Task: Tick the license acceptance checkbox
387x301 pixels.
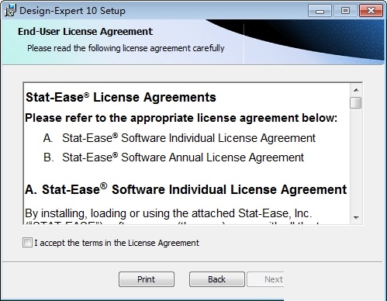Action: (27, 243)
